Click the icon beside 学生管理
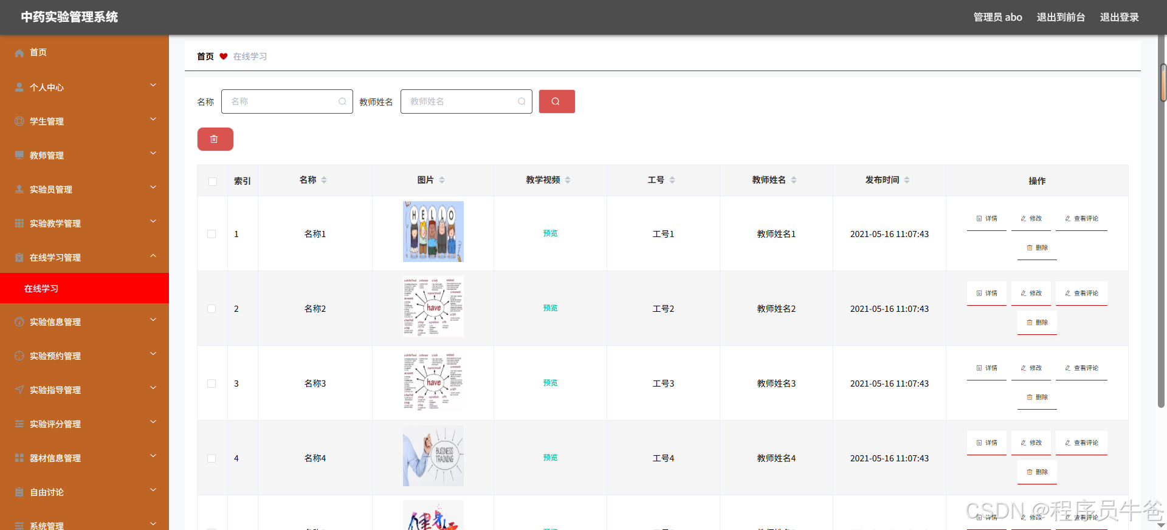This screenshot has width=1167, height=530. coord(19,121)
